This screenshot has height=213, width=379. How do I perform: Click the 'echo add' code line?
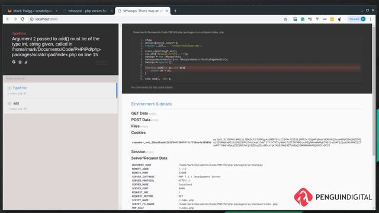click(158, 79)
